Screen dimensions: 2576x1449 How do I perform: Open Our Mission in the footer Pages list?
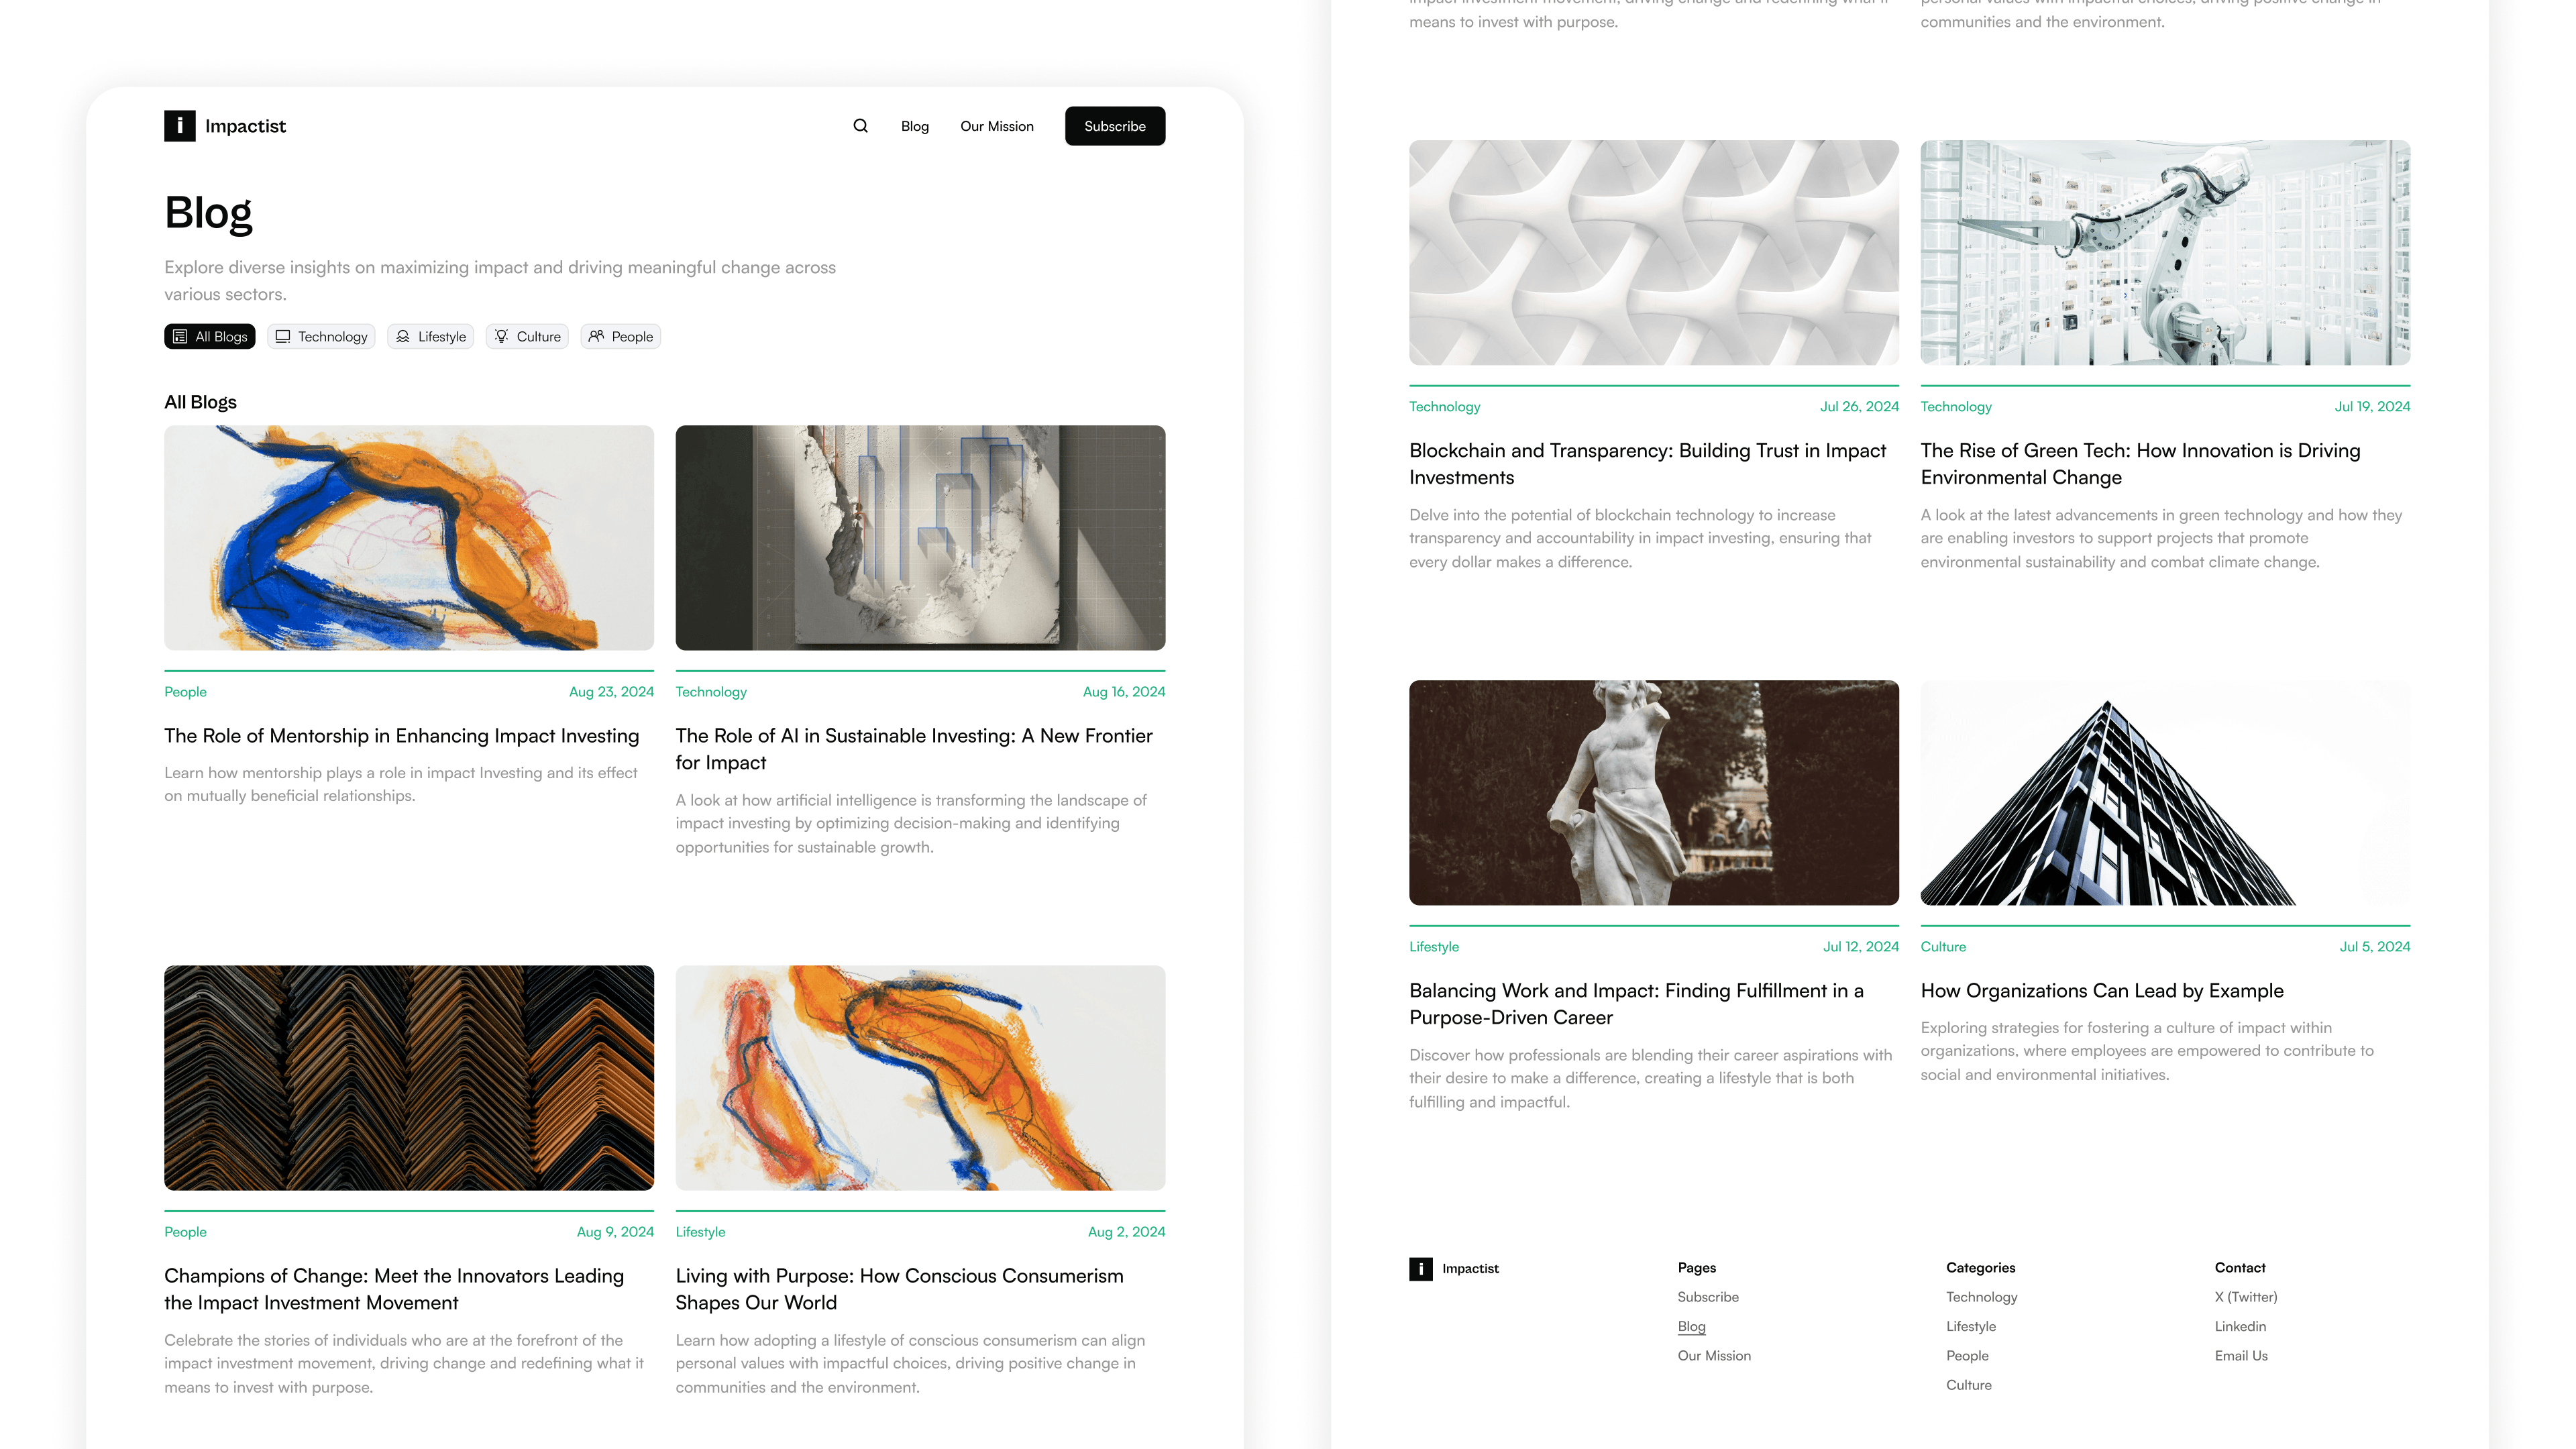pyautogui.click(x=1714, y=1356)
